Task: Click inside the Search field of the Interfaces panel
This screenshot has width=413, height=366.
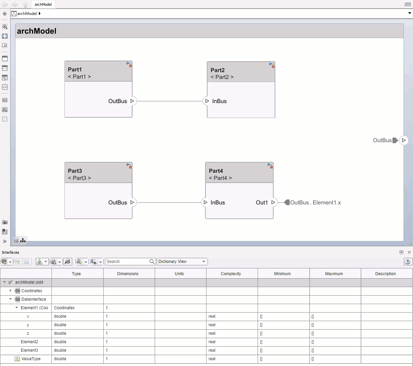Action: [x=129, y=262]
